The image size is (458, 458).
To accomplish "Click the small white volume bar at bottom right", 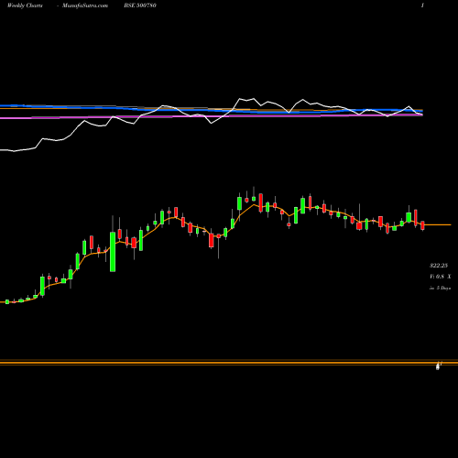I will click(x=439, y=365).
